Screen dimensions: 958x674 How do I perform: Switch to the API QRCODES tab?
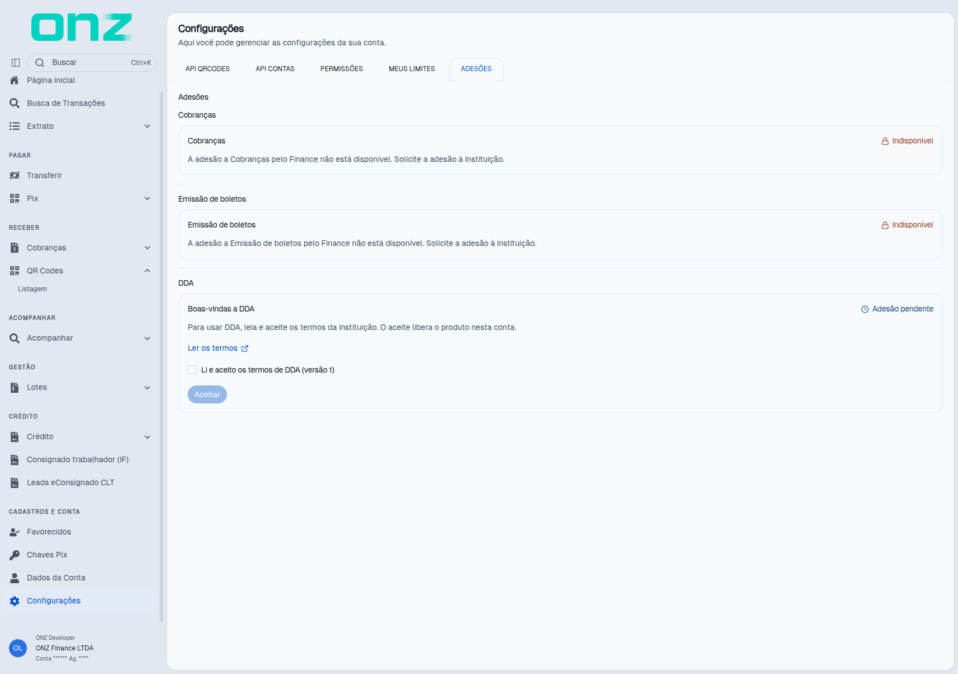click(208, 69)
